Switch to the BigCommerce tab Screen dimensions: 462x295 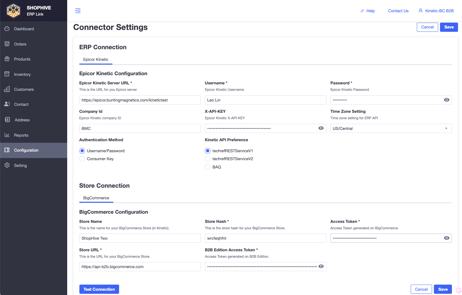[x=96, y=198]
